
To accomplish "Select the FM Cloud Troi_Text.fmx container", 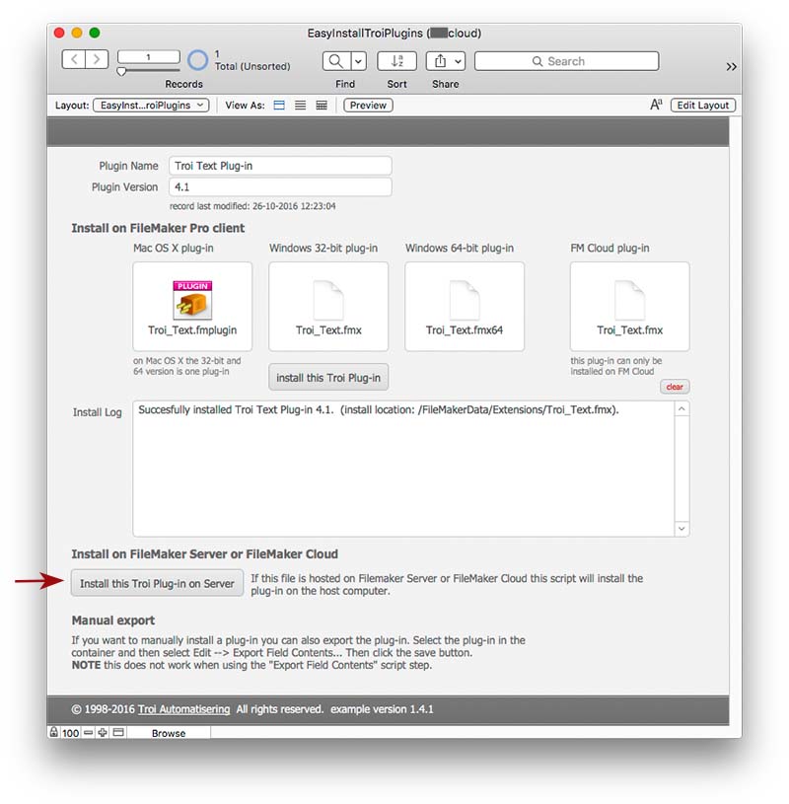I will click(629, 307).
